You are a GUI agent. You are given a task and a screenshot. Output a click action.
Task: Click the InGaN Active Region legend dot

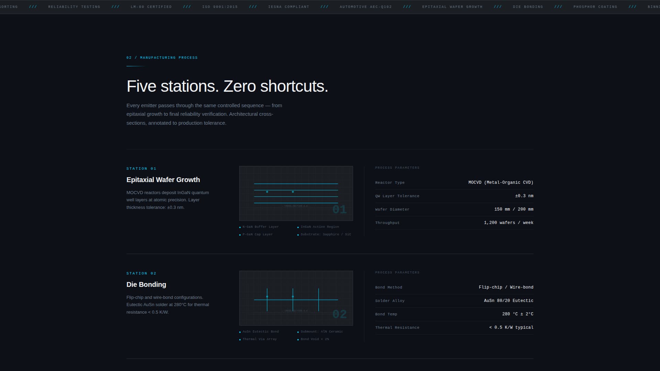[x=298, y=227]
